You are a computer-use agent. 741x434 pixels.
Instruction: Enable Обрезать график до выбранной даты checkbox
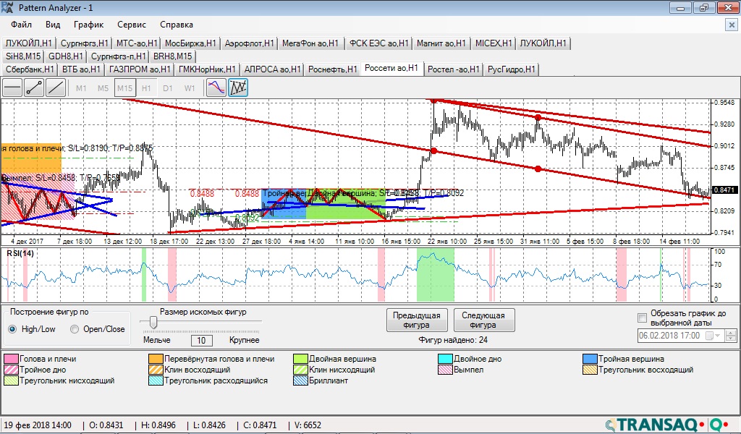643,318
